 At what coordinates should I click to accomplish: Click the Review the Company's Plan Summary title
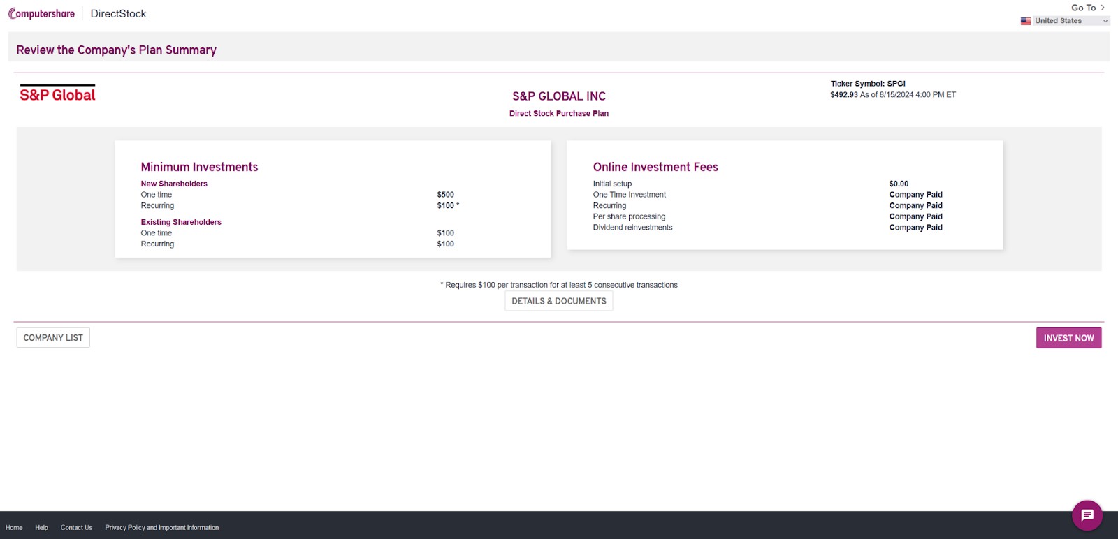click(117, 50)
